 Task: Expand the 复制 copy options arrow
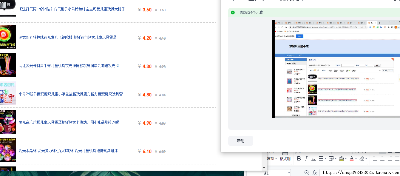click(276, 159)
